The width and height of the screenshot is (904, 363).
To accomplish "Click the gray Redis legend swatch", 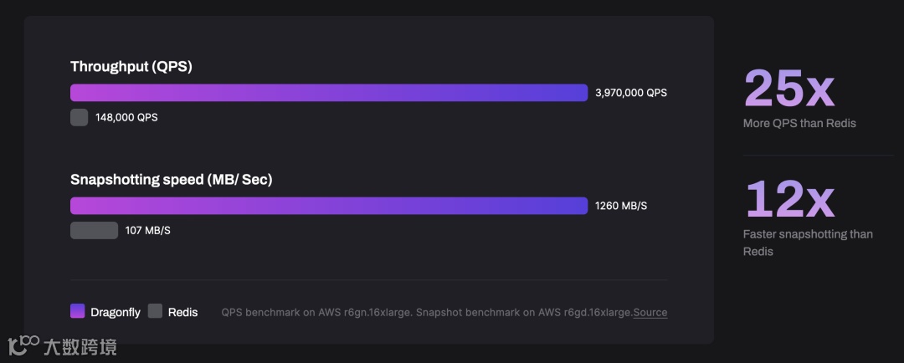I will pyautogui.click(x=155, y=311).
